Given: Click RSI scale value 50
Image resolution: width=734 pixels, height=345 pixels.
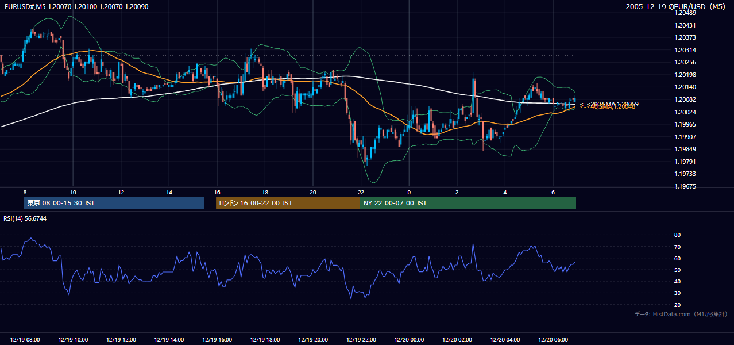Looking at the screenshot, I should (x=677, y=270).
